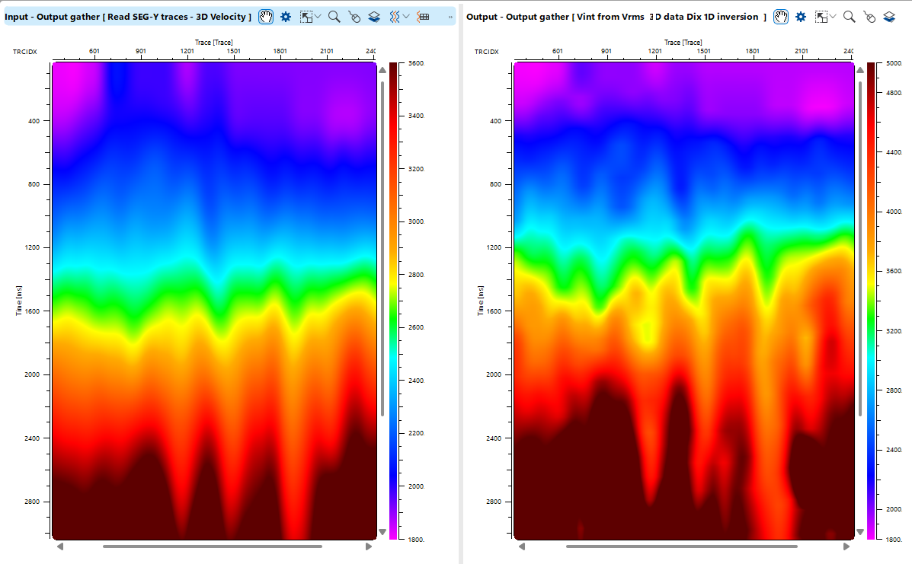Click mouse pointer tool in Input panel
912x564 pixels.
point(354,17)
